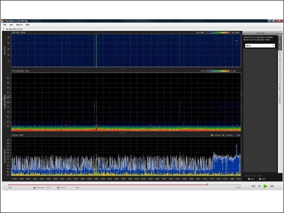This screenshot has width=284, height=213.
Task: Click the time-span lock icon in timeline bar
Action: [x=34, y=187]
